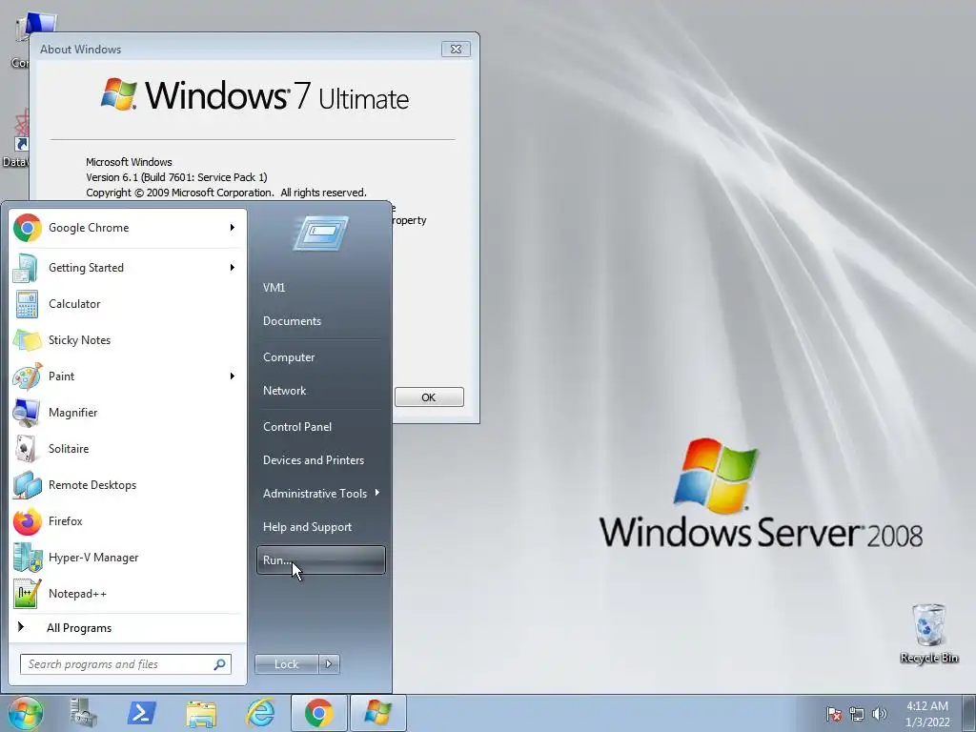Open the Magnifier program
976x732 pixels.
pos(128,412)
